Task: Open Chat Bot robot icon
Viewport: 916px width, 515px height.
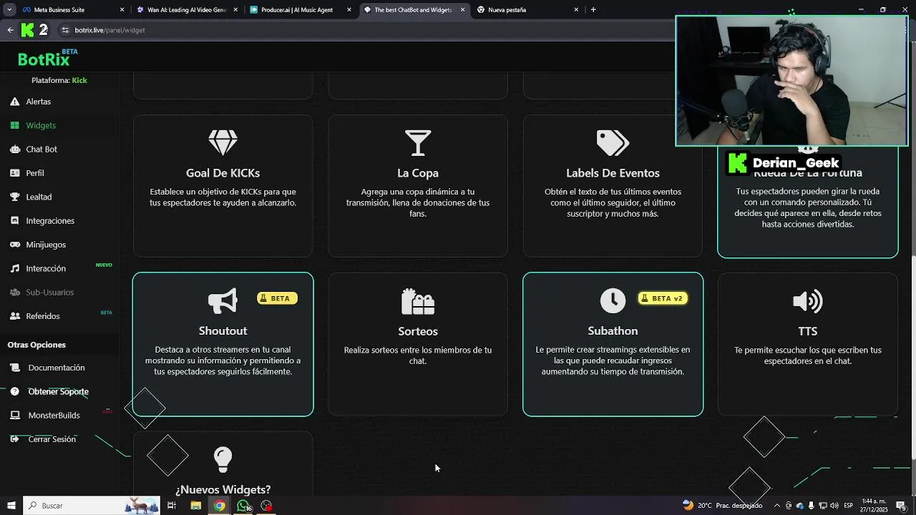Action: pos(14,149)
